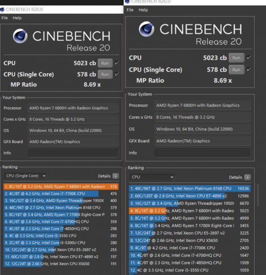This screenshot has height=275, width=266.
Task: Open CPU (Single Core) ranking dropdown
Action: pos(26,176)
